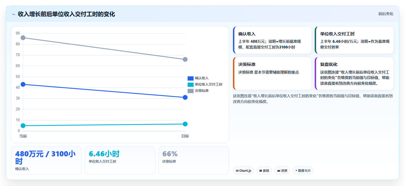Click 决策标准 data point at 目标

pyautogui.click(x=185, y=59)
